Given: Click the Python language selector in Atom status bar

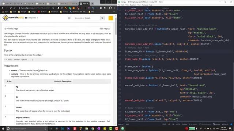Looking at the screenshot, I should tap(184, 124).
